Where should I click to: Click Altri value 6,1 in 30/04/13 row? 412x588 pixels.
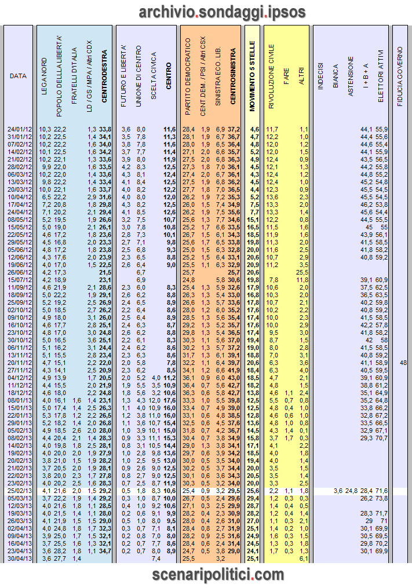tap(304, 559)
